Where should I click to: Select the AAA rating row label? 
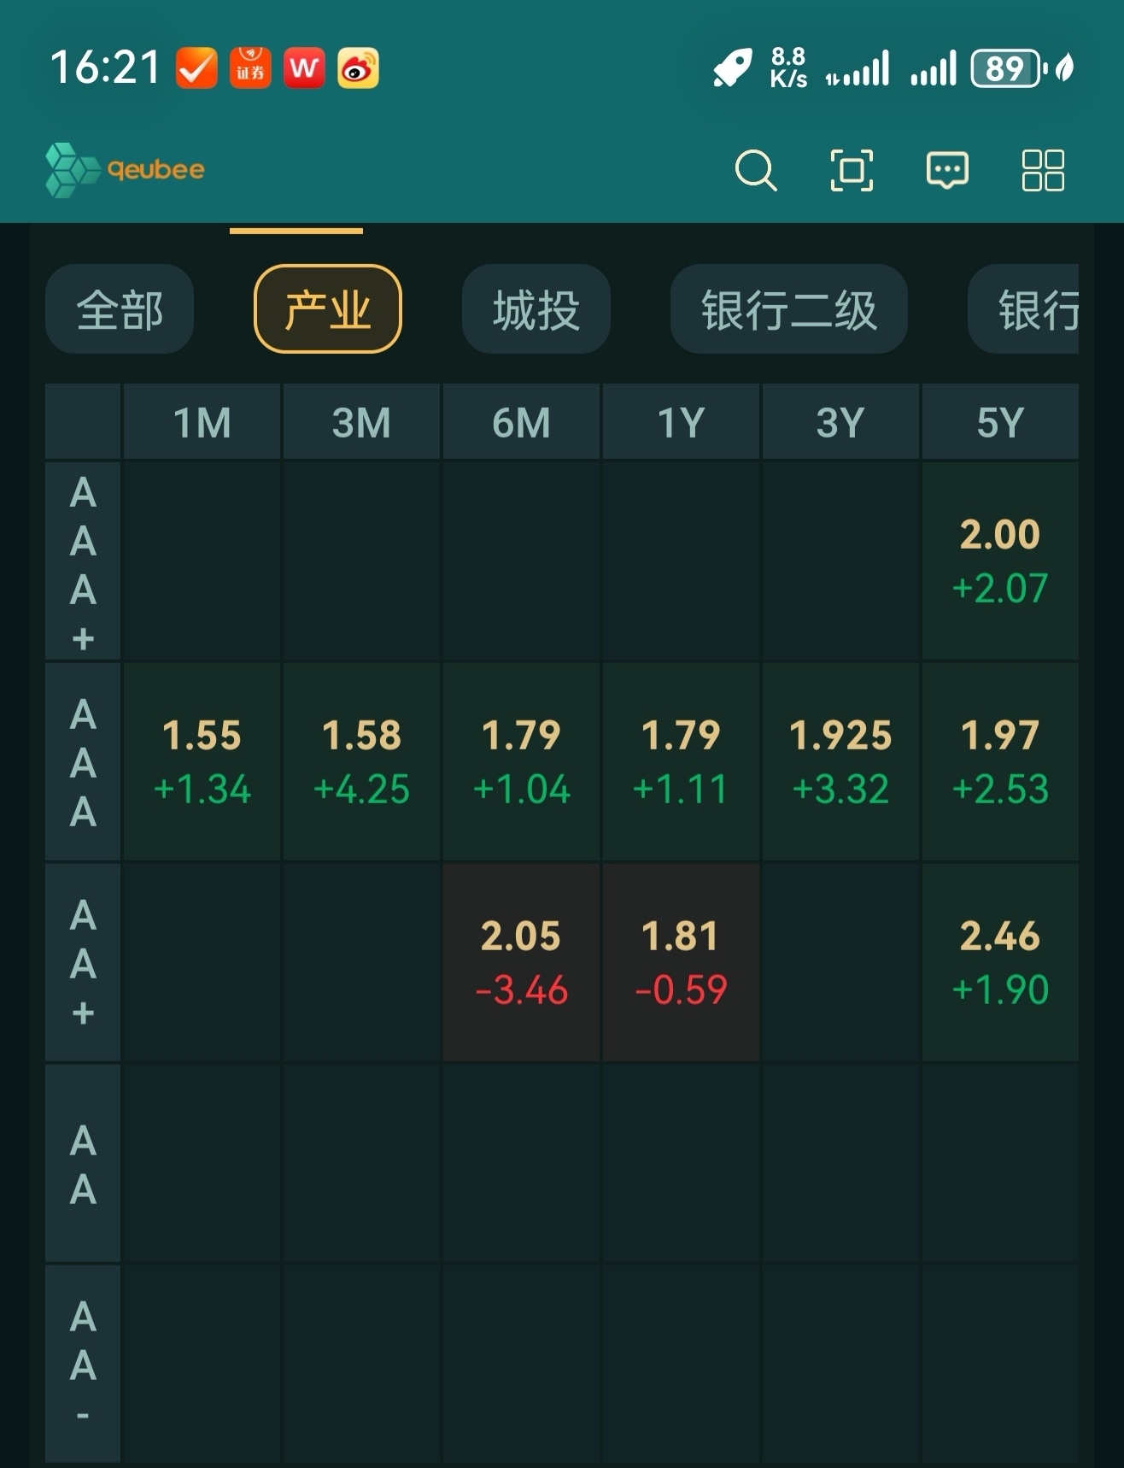point(83,761)
